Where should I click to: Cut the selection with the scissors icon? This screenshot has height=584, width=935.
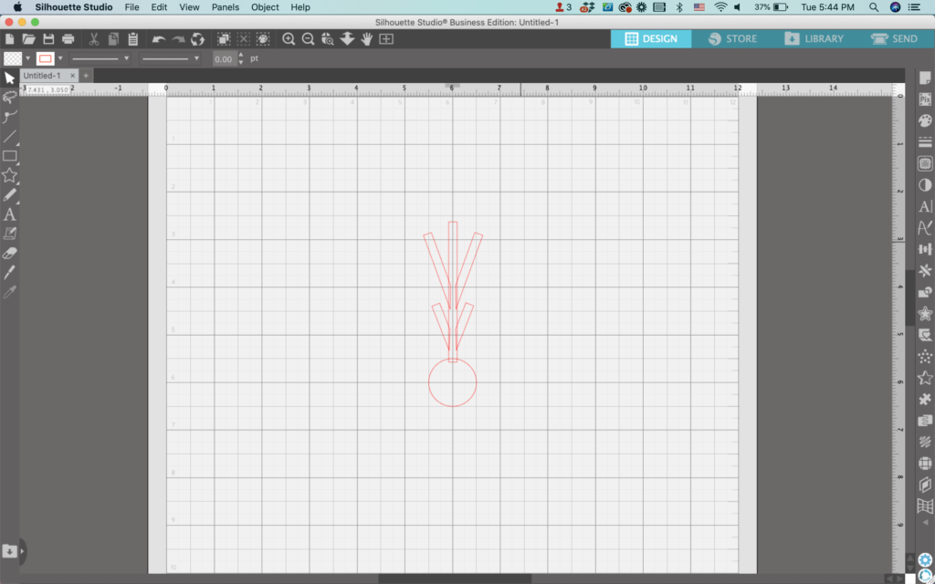pyautogui.click(x=94, y=39)
